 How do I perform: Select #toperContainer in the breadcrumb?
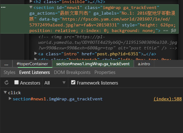[32, 64]
